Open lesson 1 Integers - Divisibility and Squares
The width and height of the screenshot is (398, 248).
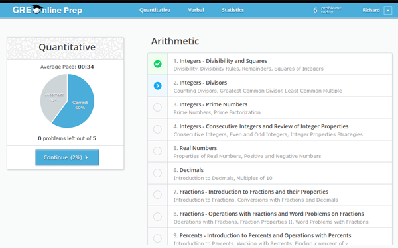(280, 63)
